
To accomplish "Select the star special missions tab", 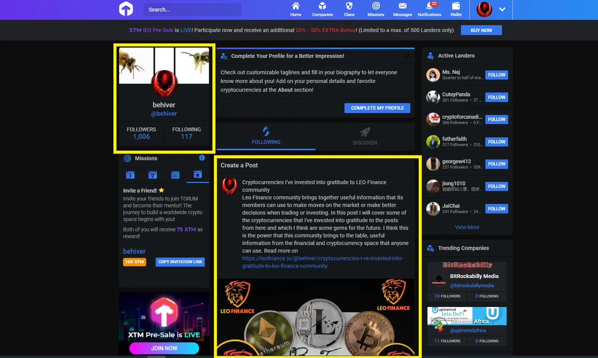I will coord(198,175).
